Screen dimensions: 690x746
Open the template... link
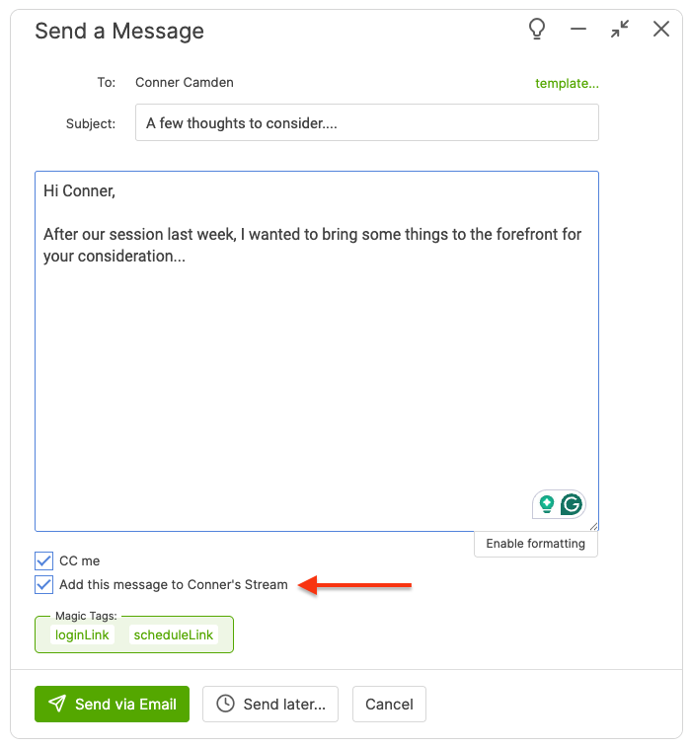pos(567,83)
